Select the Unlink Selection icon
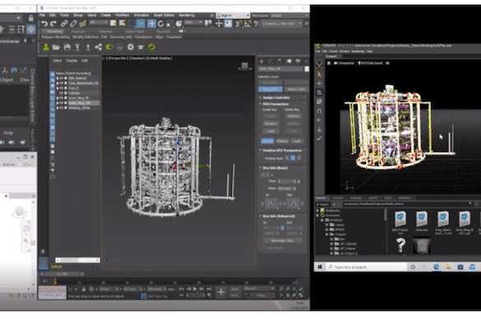Screen dimensions: 481x319 click(73, 24)
